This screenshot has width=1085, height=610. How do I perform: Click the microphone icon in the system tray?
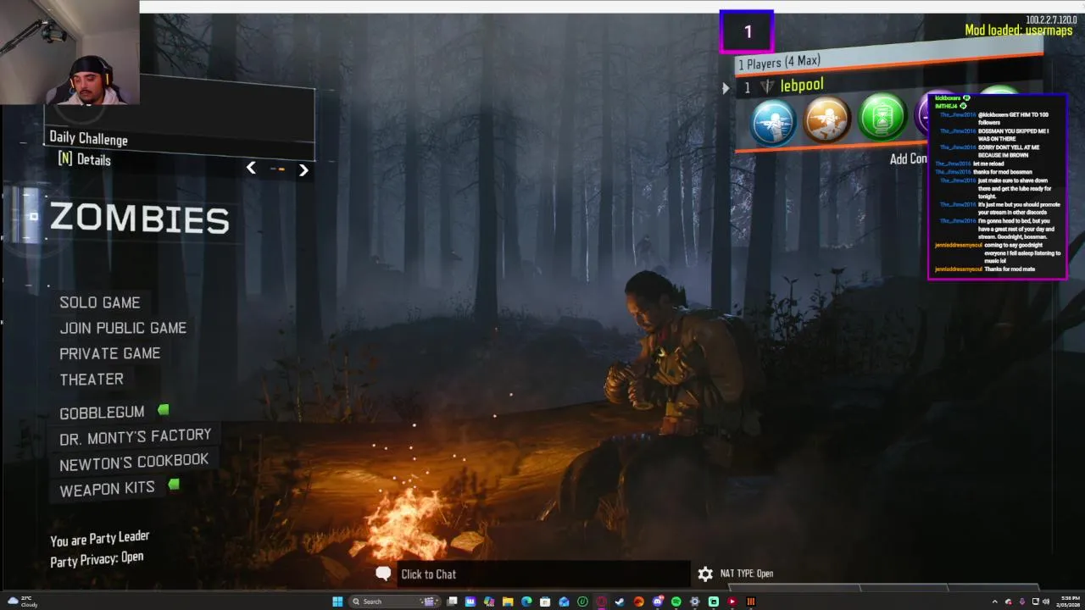click(x=1022, y=602)
